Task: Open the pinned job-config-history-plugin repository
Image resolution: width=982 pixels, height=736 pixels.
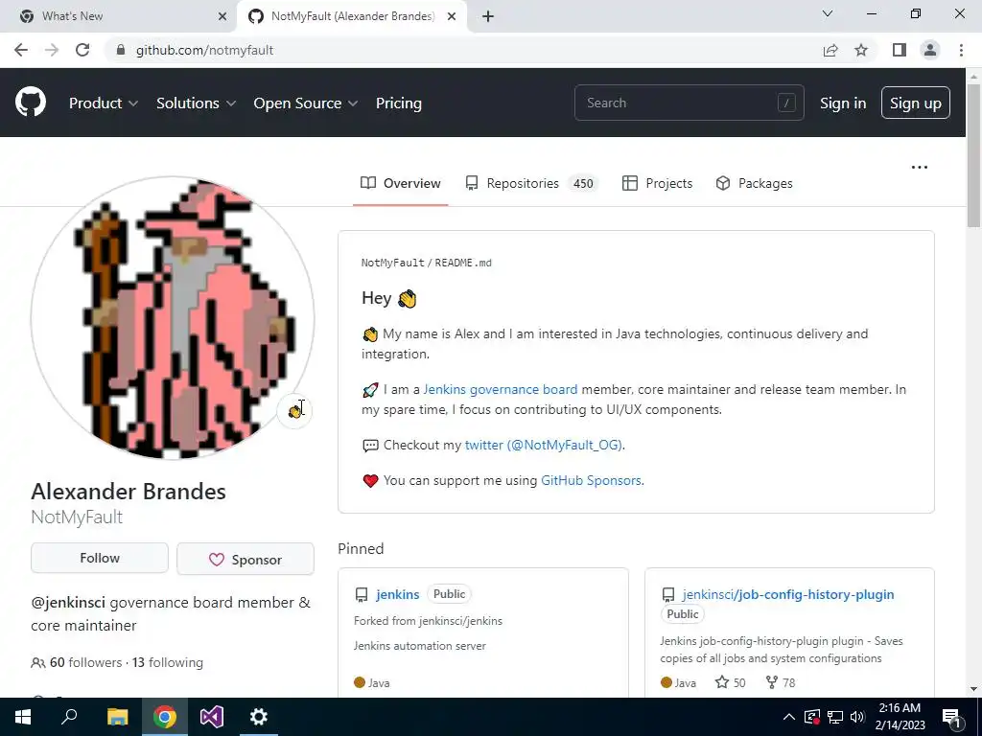Action: click(788, 594)
